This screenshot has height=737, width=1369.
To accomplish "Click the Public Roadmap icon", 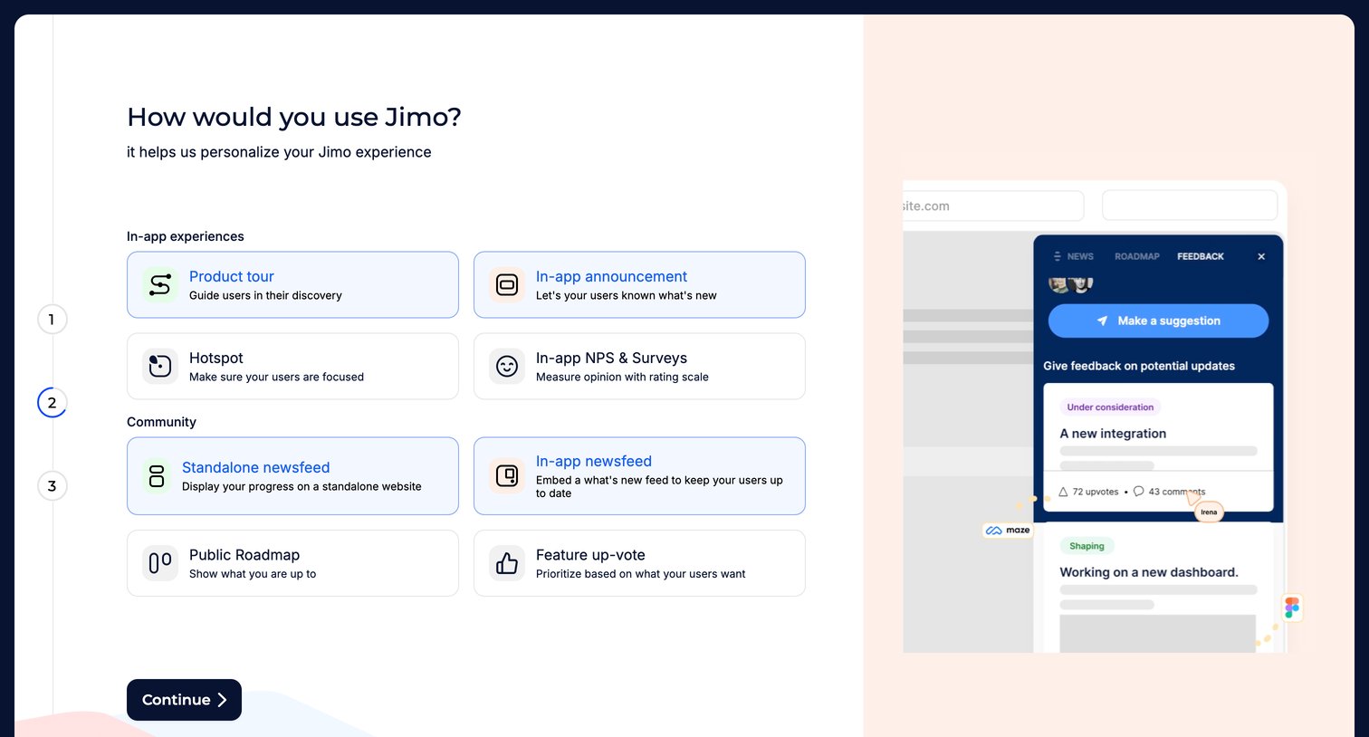I will click(160, 563).
